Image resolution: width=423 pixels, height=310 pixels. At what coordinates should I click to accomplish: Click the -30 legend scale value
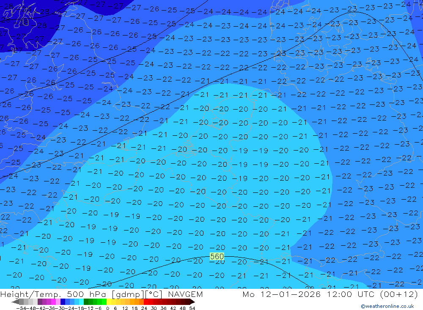click(x=60, y=308)
